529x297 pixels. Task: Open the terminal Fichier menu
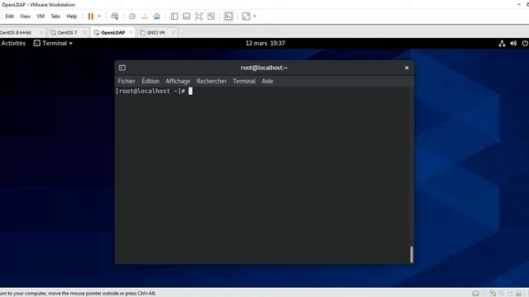click(x=126, y=81)
